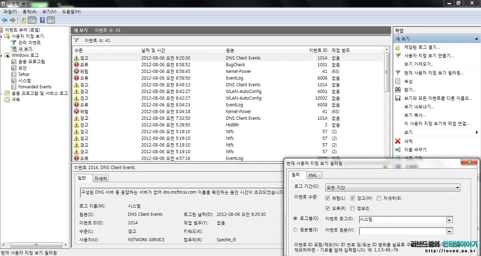Click the yellow funnel icon for 사용자 지정 보기 만들기
481x256 pixels.
click(x=398, y=56)
